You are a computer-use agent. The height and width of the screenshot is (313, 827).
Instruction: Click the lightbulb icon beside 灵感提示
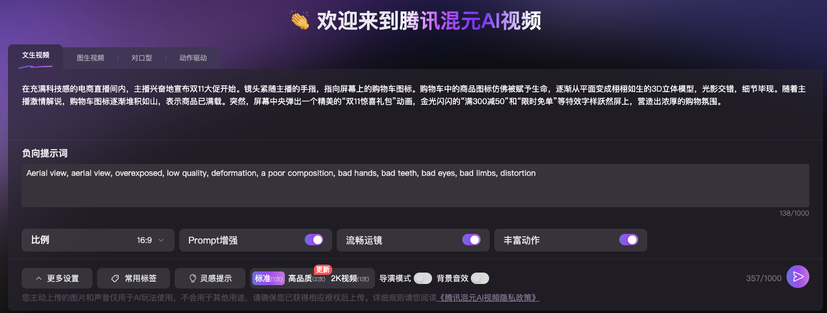(x=193, y=278)
